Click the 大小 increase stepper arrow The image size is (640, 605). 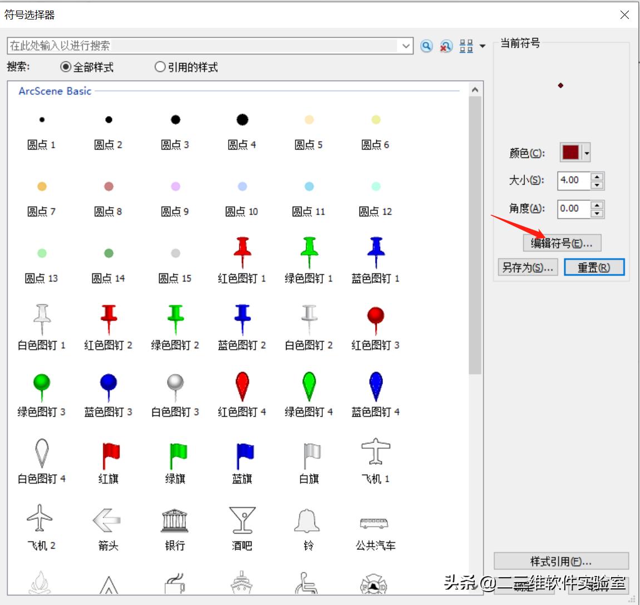pos(597,177)
